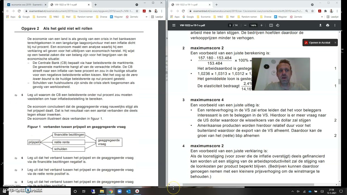The width and height of the screenshot is (347, 195).
Task: Expand hidden bookmarks in right window
Action: click(322, 17)
